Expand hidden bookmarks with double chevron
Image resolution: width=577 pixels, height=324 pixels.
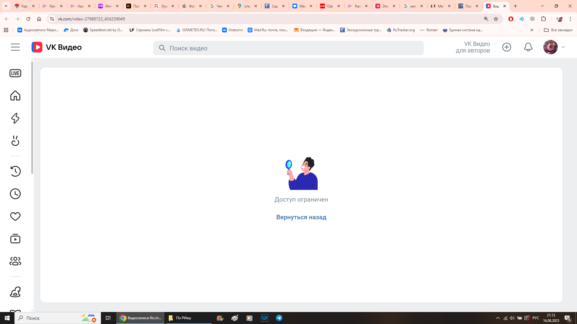[x=532, y=30]
